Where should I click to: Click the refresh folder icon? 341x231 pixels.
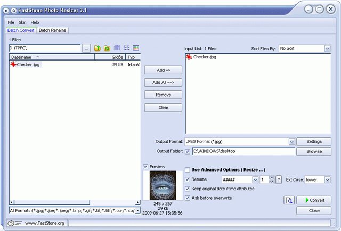click(107, 48)
